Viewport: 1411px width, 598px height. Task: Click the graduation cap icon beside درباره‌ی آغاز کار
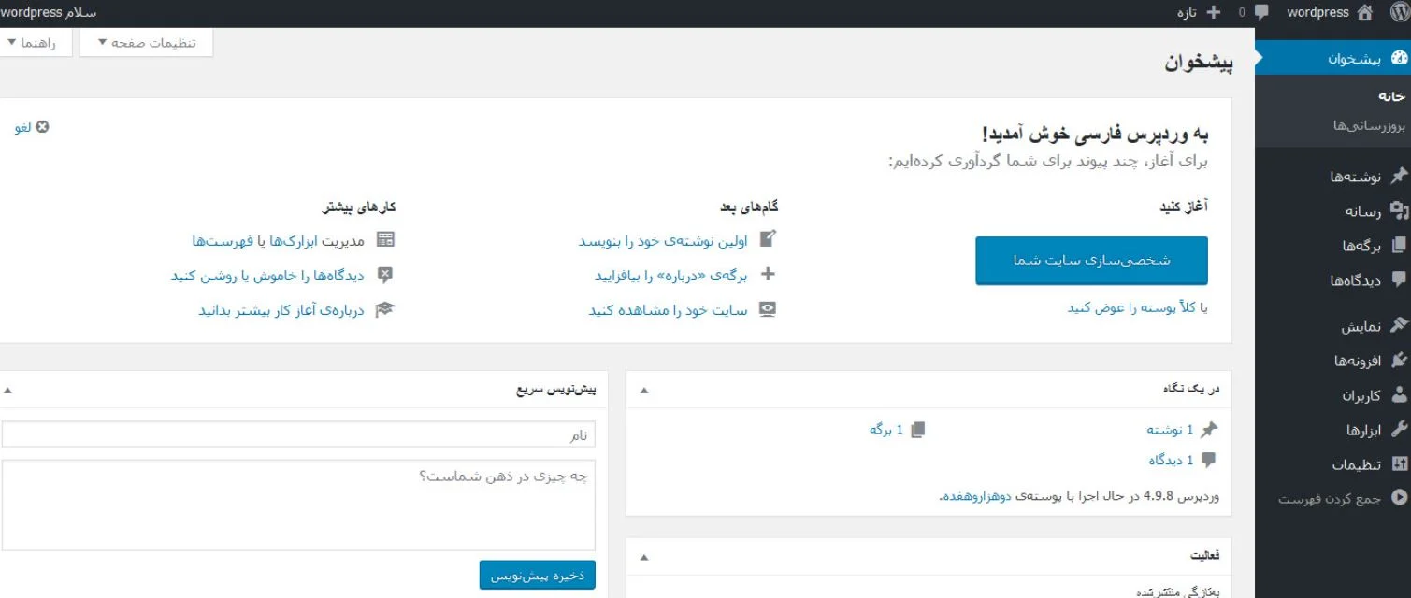click(x=385, y=309)
